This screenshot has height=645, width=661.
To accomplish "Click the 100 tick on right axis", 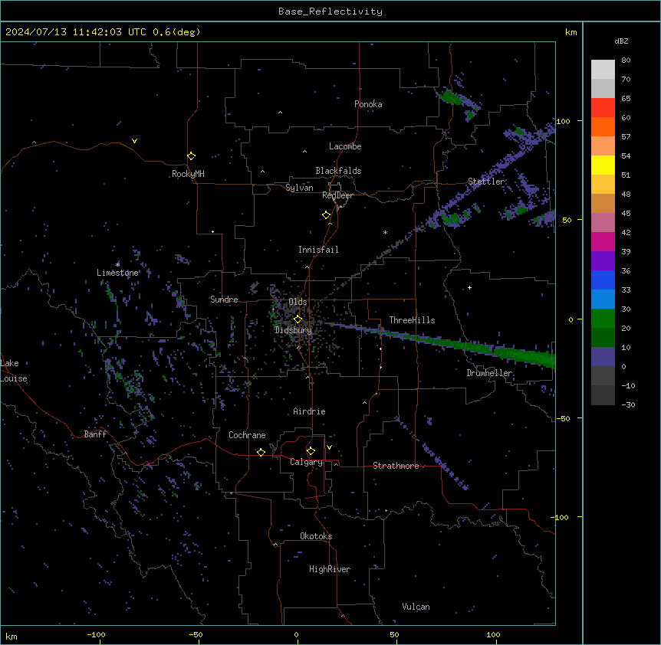I will click(563, 121).
